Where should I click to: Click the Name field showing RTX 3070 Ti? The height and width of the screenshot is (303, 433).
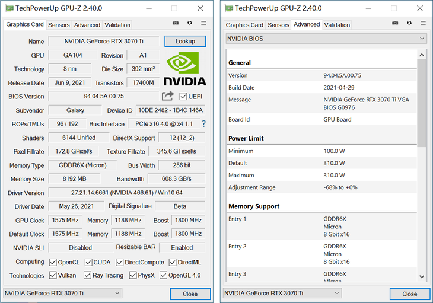104,41
